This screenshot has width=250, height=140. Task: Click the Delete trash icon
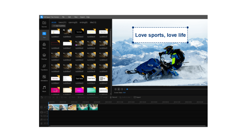(x=57, y=97)
